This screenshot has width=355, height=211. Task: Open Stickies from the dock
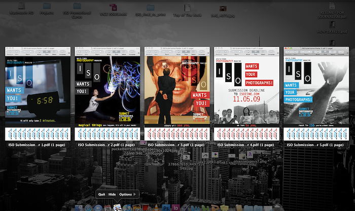click(224, 208)
